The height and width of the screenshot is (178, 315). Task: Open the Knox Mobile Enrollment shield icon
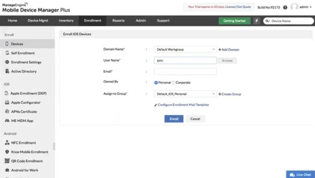[7, 152]
